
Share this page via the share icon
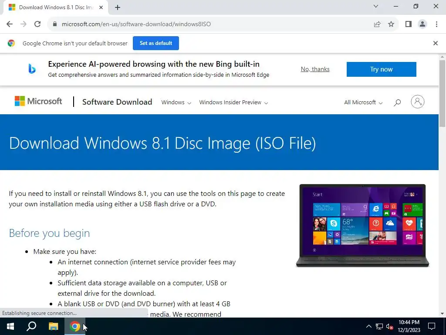coord(377,24)
